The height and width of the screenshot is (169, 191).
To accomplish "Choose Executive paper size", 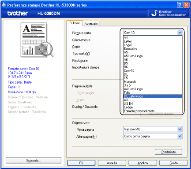I will point(153,48).
